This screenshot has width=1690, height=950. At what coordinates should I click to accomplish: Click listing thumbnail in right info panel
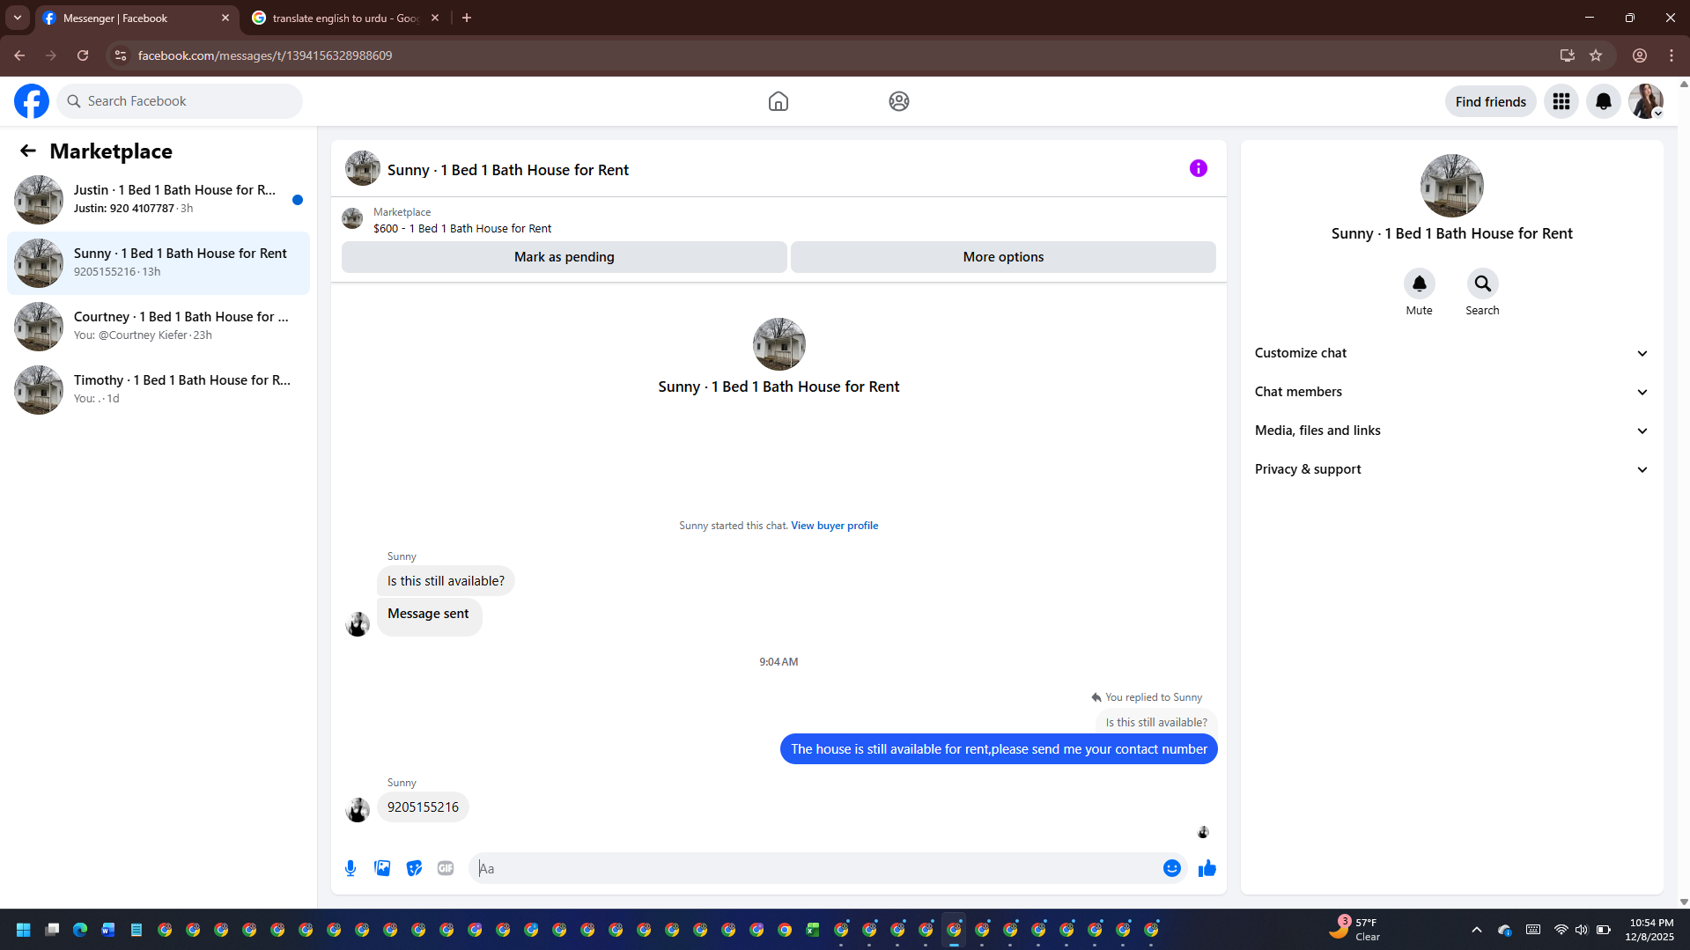tap(1451, 186)
